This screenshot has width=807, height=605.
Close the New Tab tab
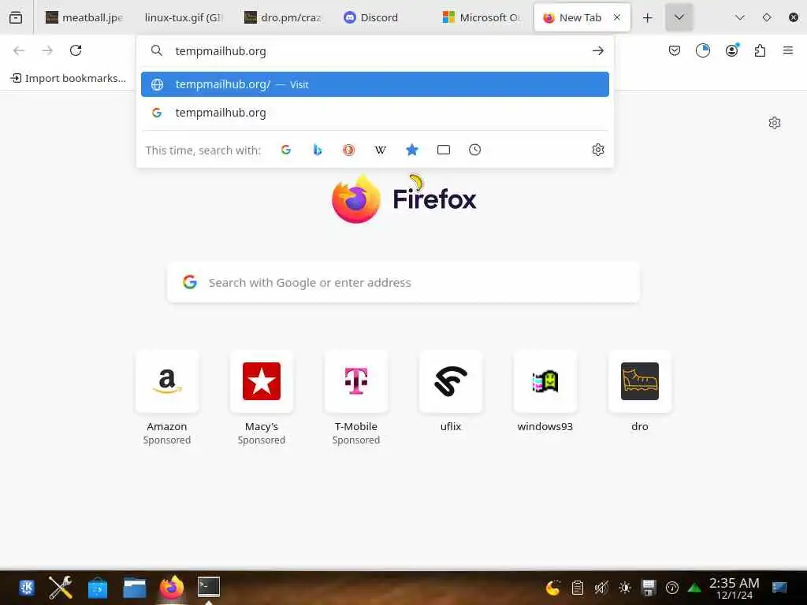tap(616, 17)
